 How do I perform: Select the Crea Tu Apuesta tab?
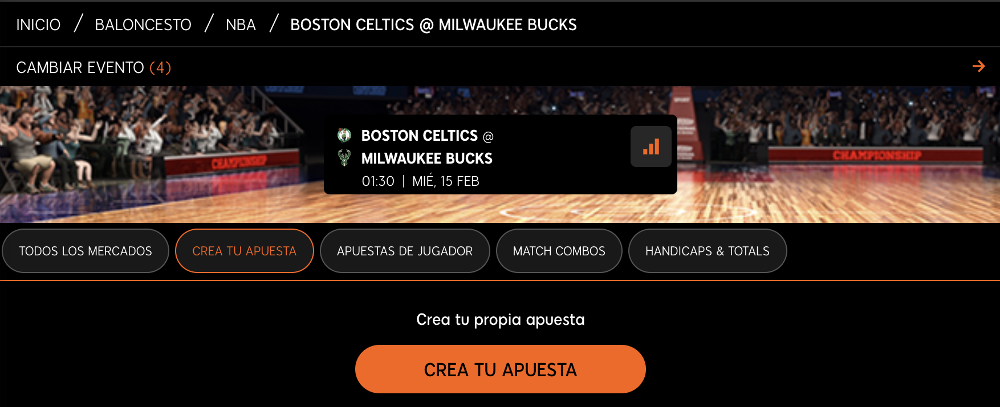coord(245,251)
